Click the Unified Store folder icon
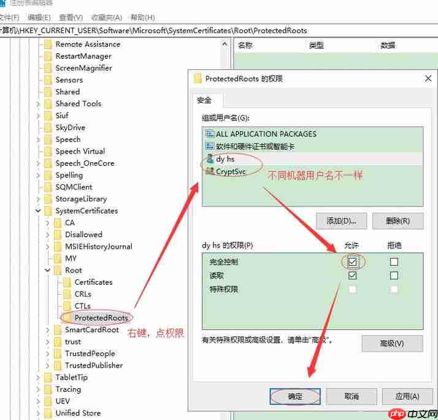The height and width of the screenshot is (420, 438). click(x=48, y=413)
